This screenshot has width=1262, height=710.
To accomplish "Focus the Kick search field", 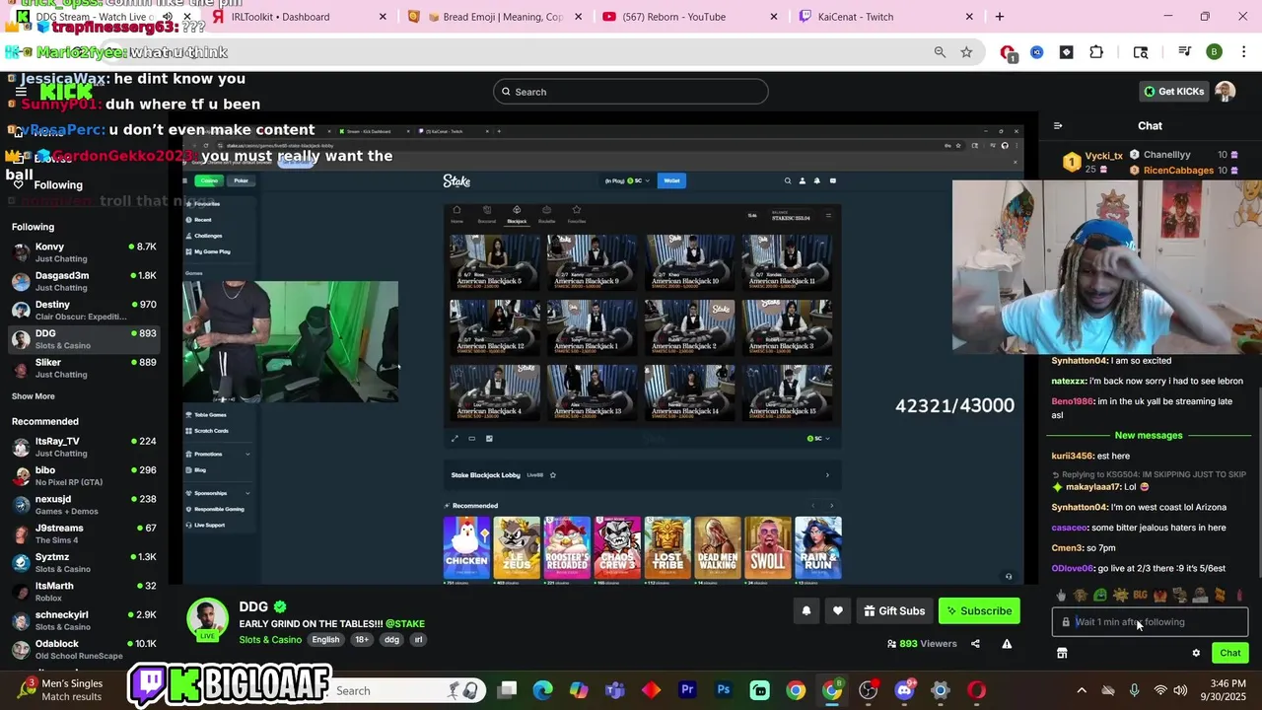I will coord(631,92).
